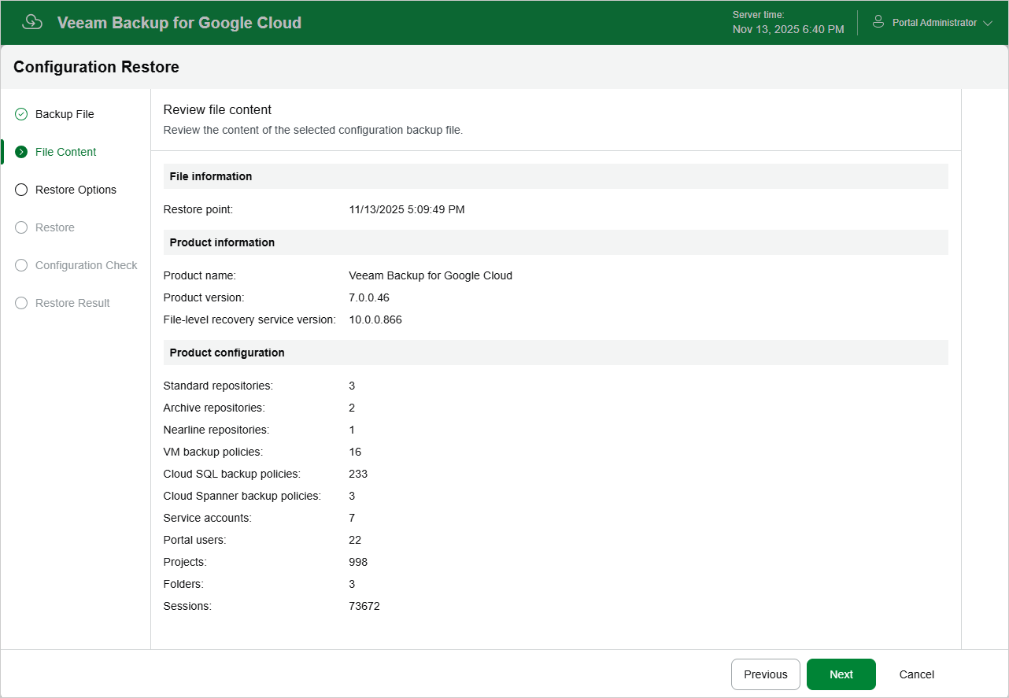This screenshot has width=1009, height=698.
Task: Click the Folders label
Action: pos(183,584)
